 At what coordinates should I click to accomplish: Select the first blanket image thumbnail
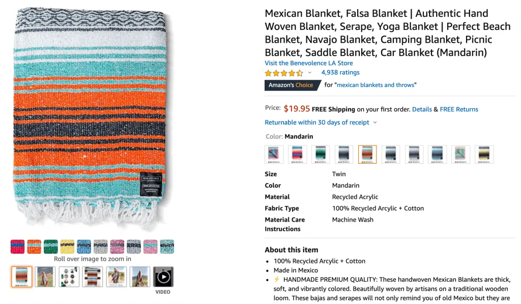coord(22,277)
